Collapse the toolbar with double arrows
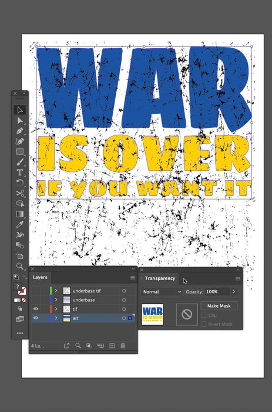 pos(24,93)
